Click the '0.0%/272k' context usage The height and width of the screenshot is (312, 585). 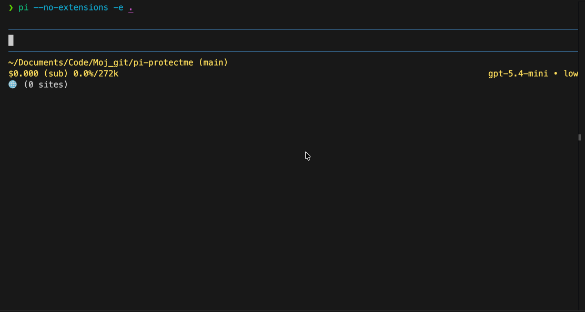tap(96, 74)
